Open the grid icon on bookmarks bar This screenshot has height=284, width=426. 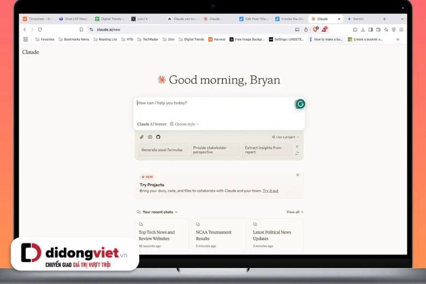coord(26,39)
